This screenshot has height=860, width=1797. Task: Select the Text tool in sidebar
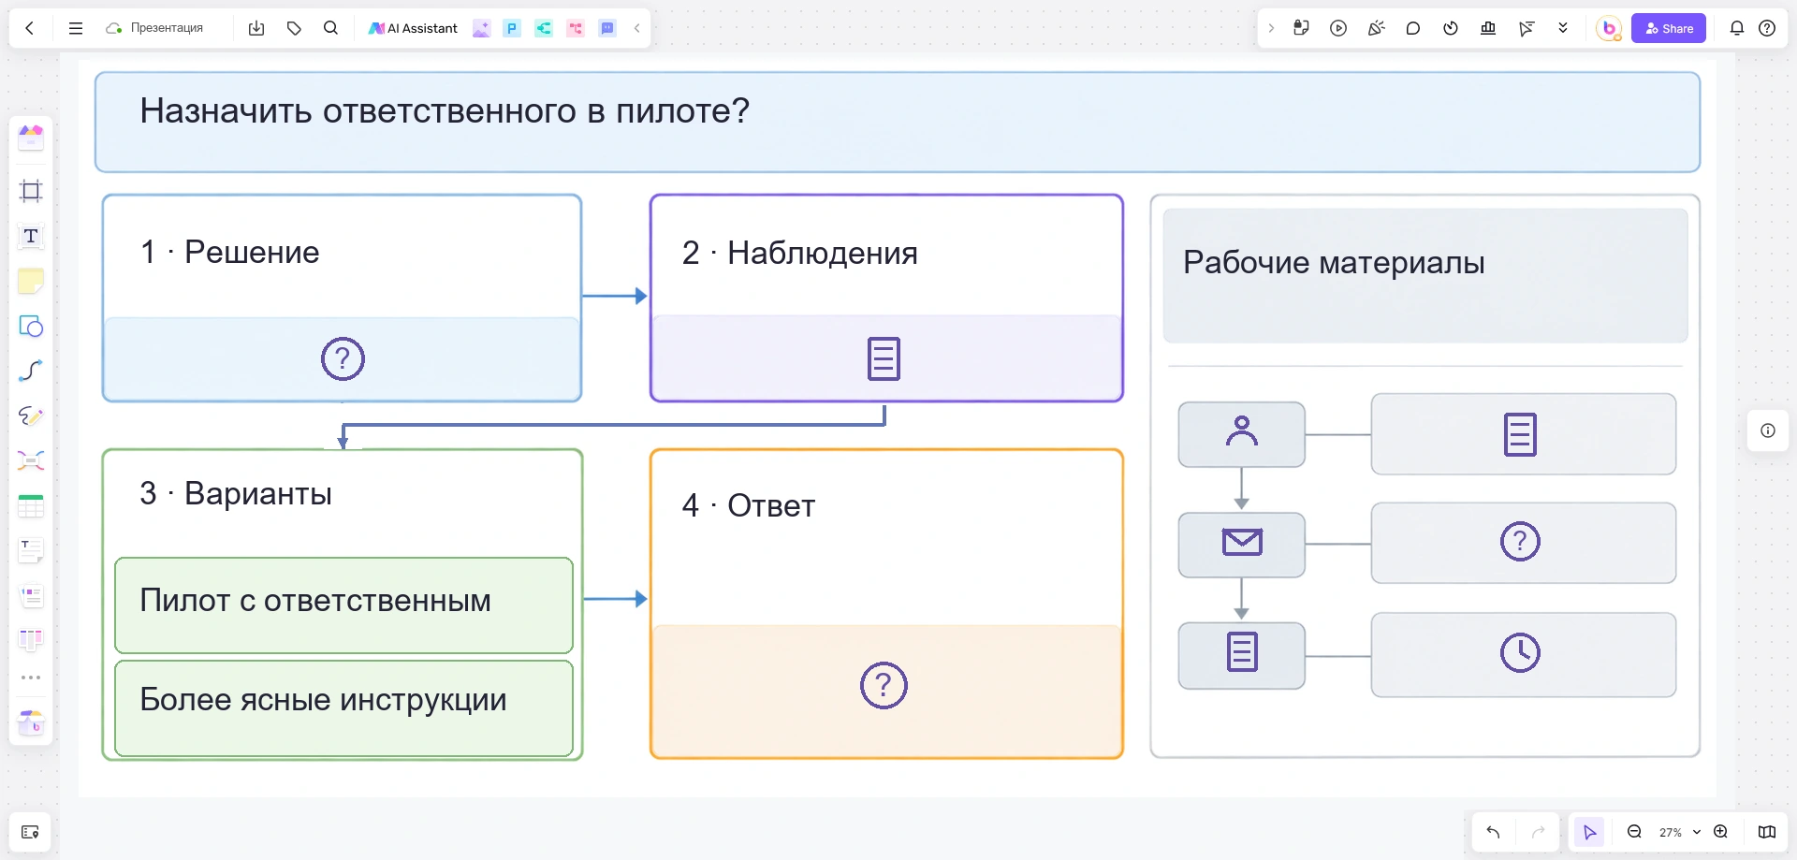pos(31,236)
